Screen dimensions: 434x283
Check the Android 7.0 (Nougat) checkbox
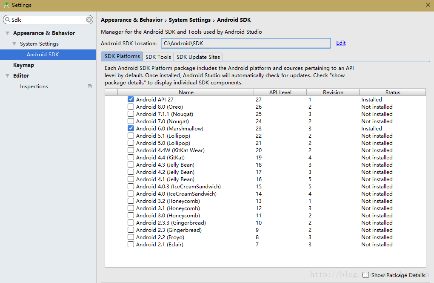coord(131,121)
